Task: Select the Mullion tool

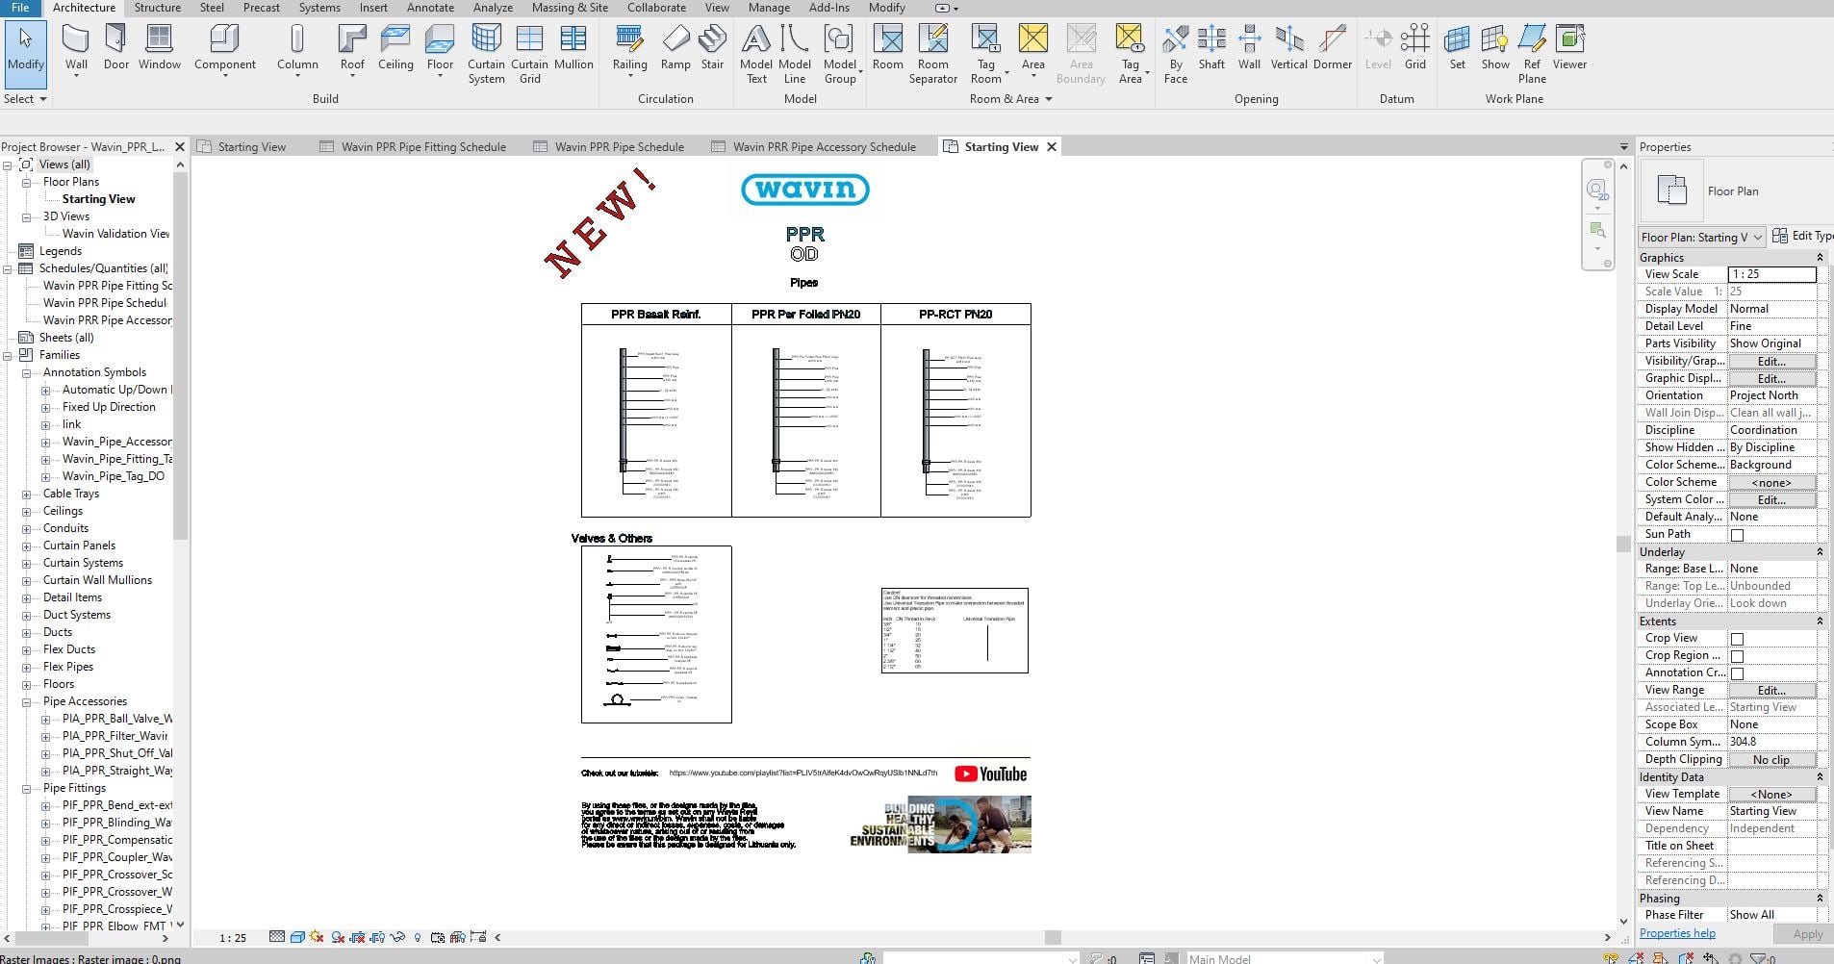Action: click(x=573, y=49)
